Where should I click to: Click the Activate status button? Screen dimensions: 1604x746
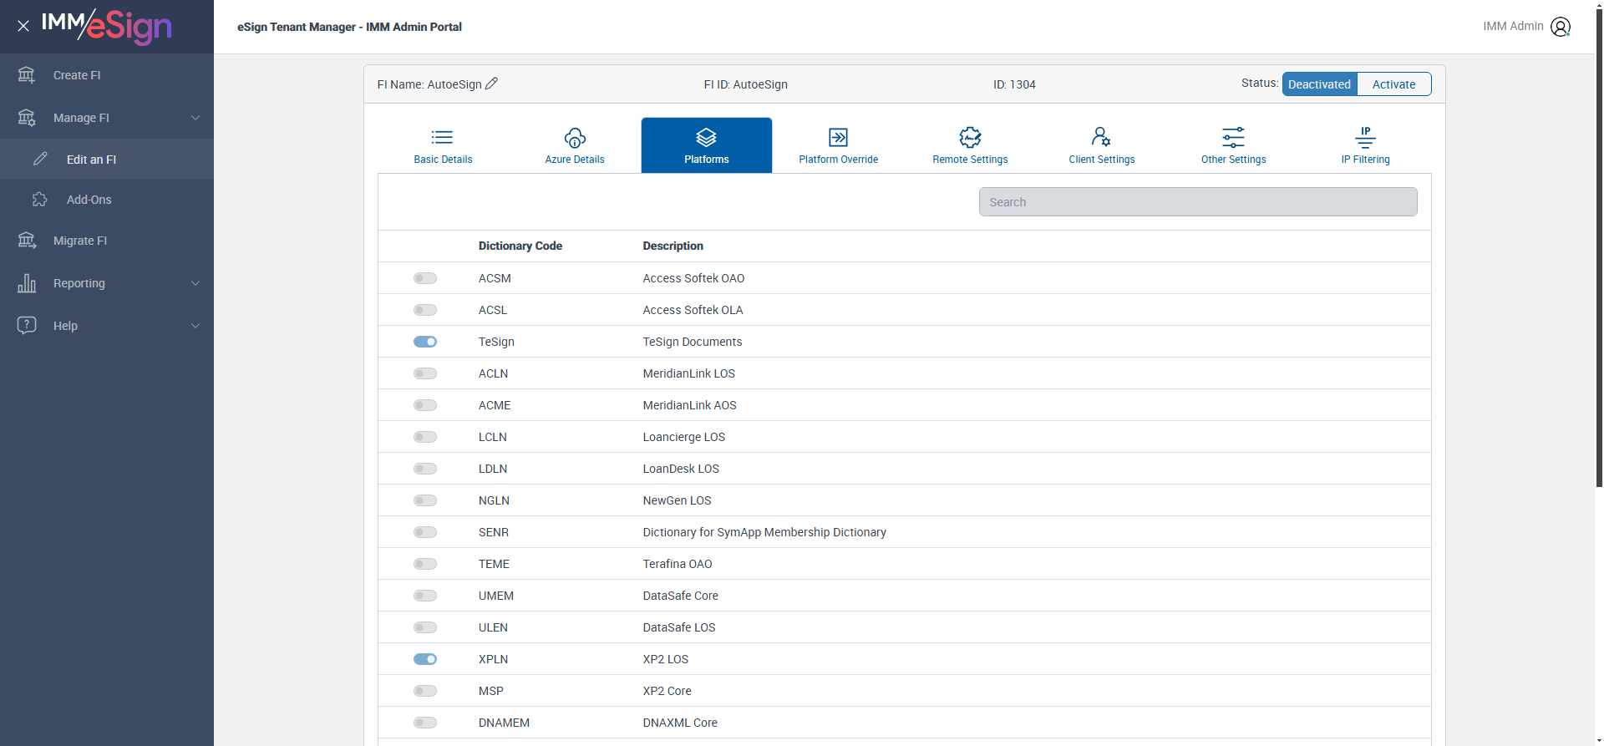click(x=1393, y=84)
